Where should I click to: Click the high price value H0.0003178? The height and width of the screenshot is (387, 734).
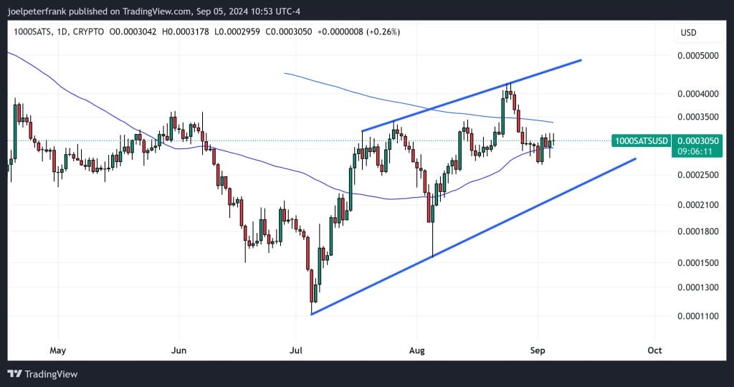point(189,32)
